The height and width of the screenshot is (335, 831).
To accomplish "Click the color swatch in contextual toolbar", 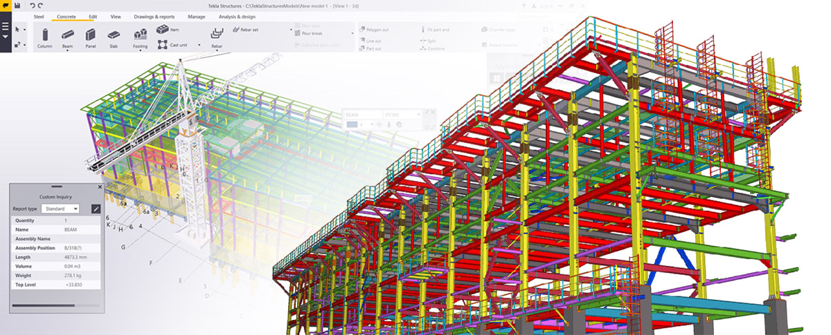I will (352, 124).
